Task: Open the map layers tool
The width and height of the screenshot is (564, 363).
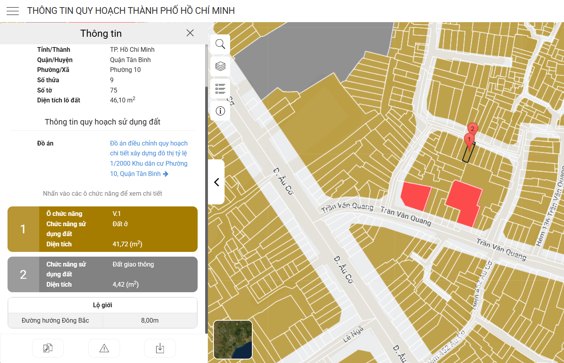Action: (x=220, y=66)
